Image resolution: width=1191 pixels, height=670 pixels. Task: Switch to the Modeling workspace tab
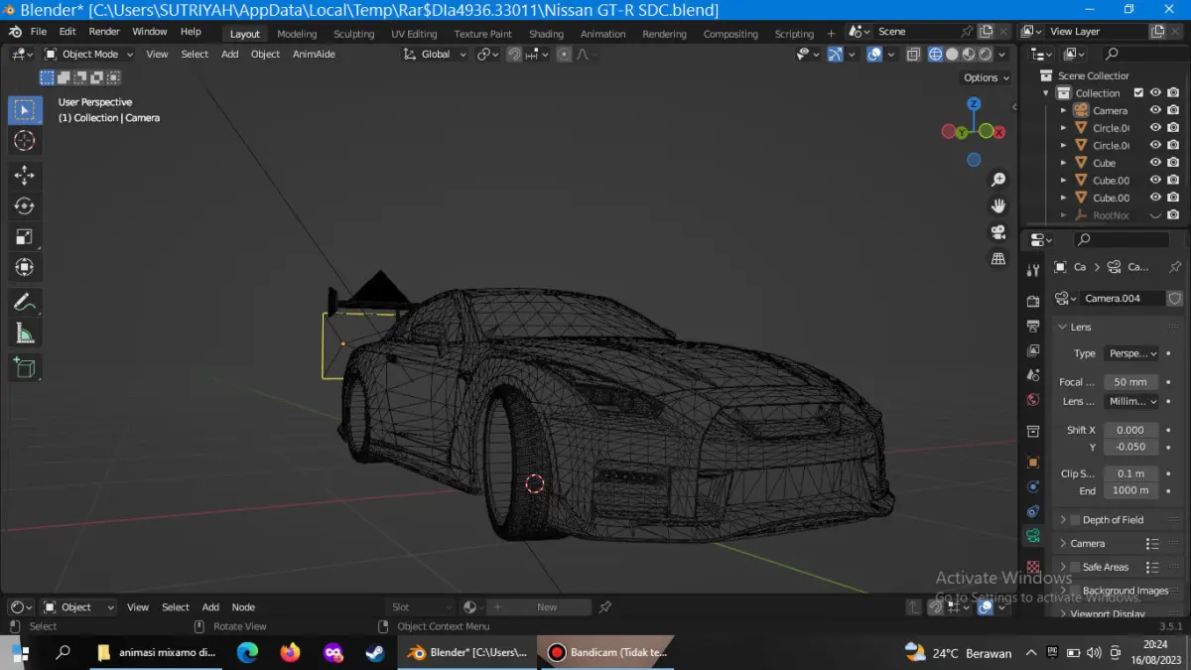297,34
